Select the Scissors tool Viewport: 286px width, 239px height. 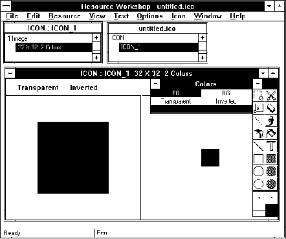click(271, 95)
